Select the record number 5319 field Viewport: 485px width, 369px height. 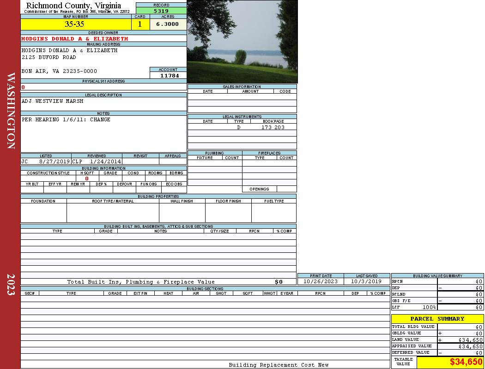coord(161,11)
